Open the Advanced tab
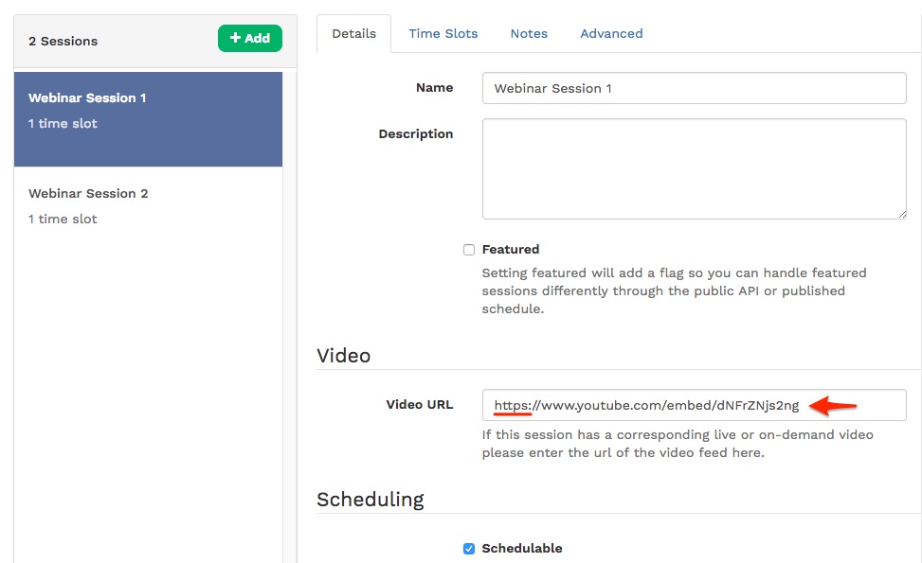 pos(610,33)
